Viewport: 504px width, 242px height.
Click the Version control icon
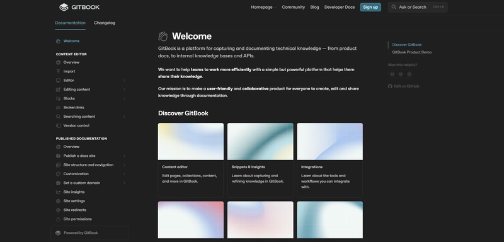coord(58,125)
